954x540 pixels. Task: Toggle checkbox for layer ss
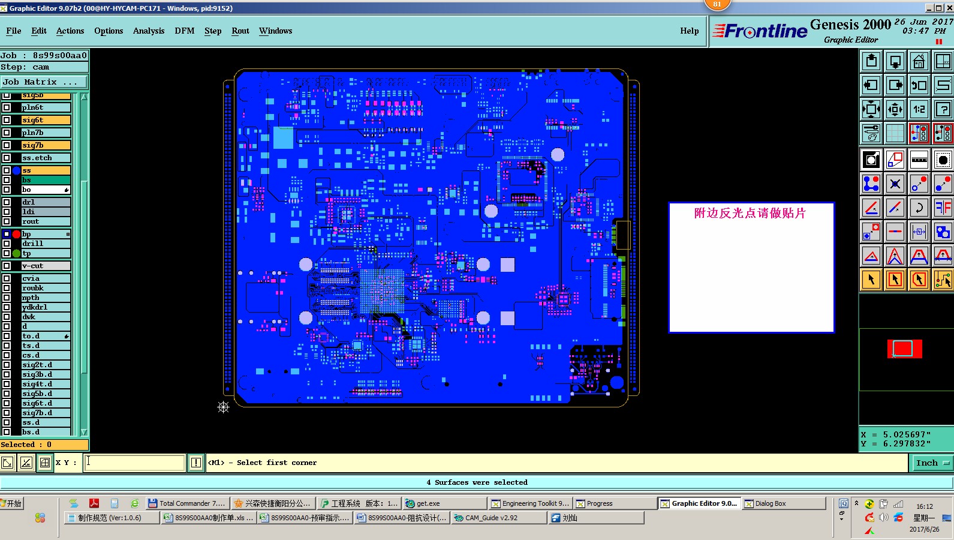click(7, 170)
